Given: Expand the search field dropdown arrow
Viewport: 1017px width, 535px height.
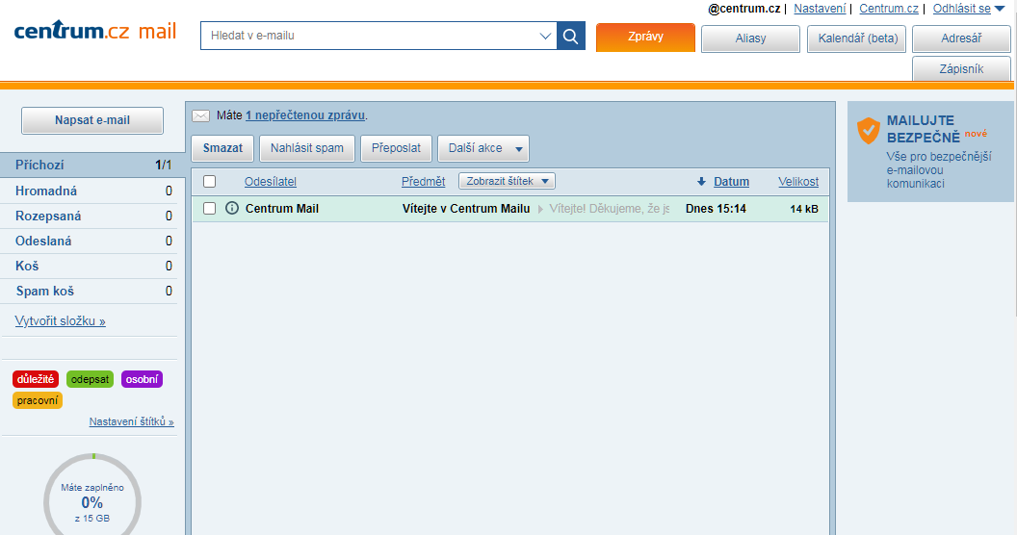Looking at the screenshot, I should click(x=545, y=37).
